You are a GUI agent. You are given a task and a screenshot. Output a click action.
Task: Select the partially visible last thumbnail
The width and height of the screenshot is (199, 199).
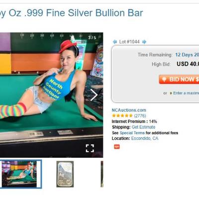[102, 174]
